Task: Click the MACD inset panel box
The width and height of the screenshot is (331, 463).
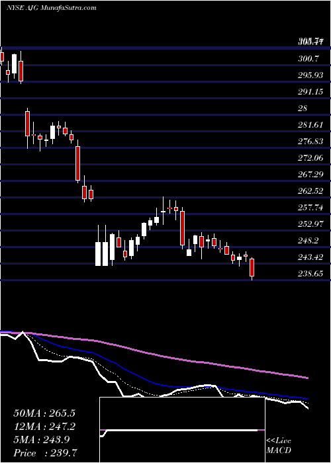Action: pos(182,430)
